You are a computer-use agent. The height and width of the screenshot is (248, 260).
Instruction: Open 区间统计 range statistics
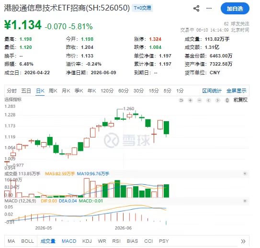click(212, 90)
